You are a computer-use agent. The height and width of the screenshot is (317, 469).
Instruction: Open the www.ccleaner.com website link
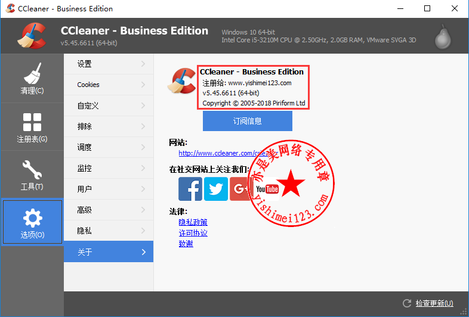tap(227, 153)
